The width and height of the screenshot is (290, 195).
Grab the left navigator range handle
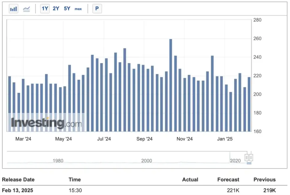[247, 158]
